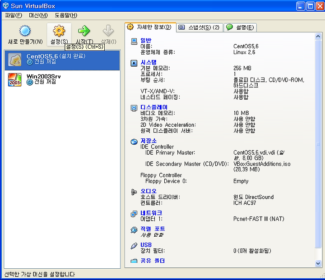Open Settings via the gear icon (설정)
325x280 pixels.
tap(59, 31)
